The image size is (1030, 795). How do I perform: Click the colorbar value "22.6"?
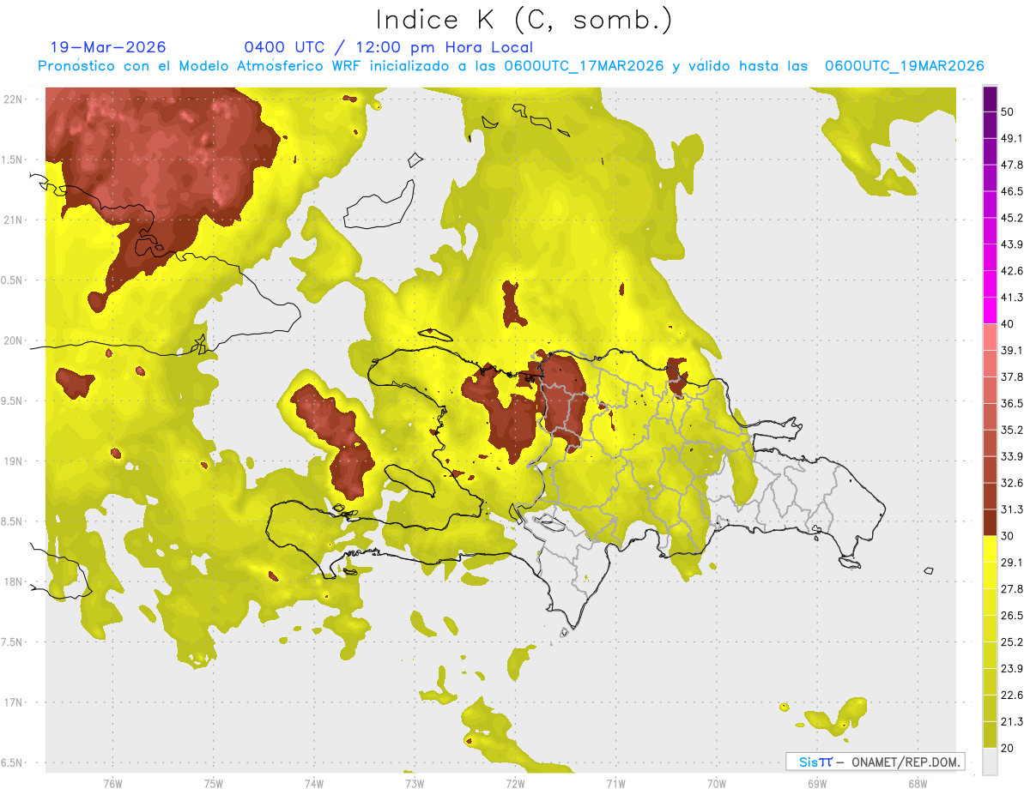(1012, 696)
